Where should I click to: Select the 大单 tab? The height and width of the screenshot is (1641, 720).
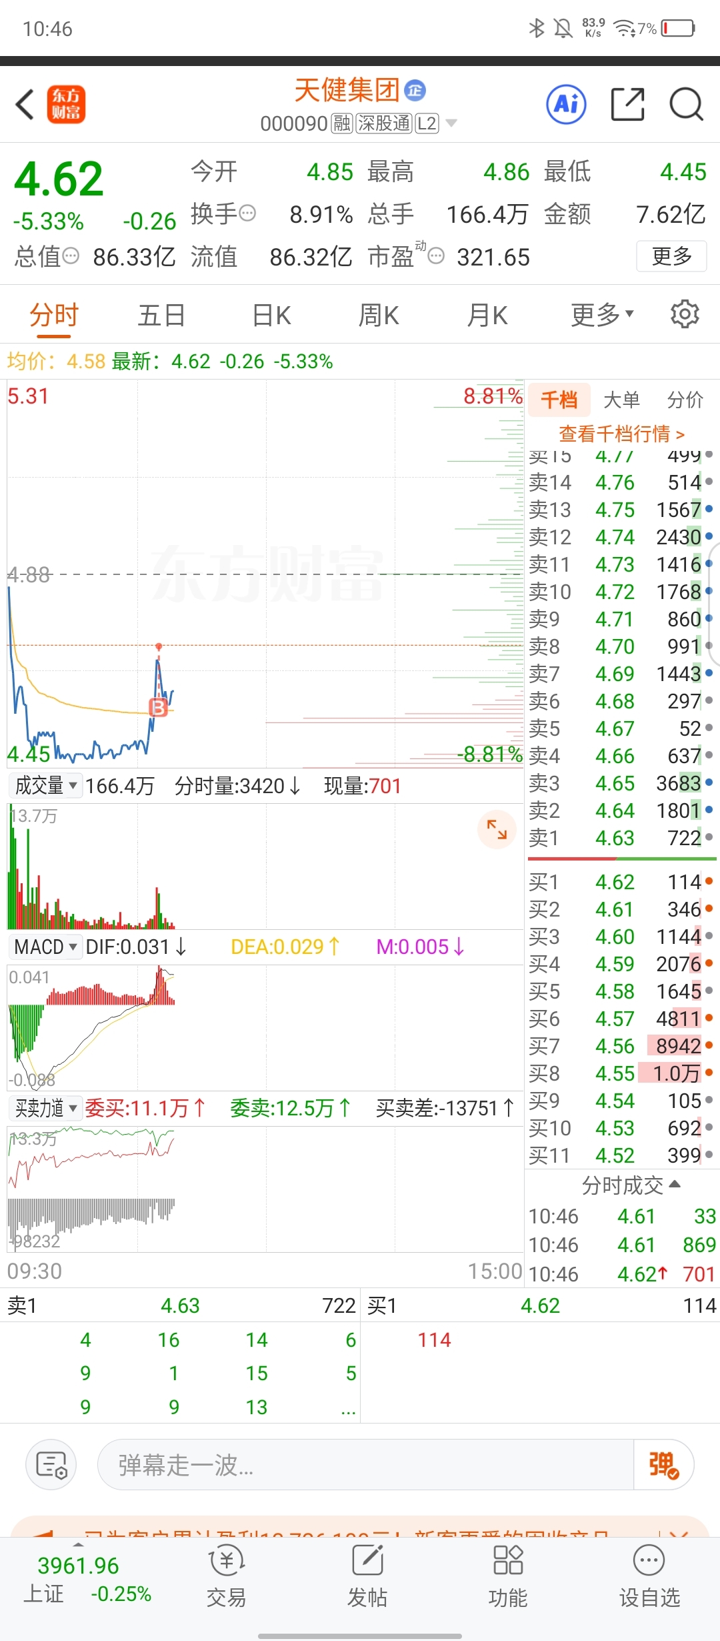[621, 400]
